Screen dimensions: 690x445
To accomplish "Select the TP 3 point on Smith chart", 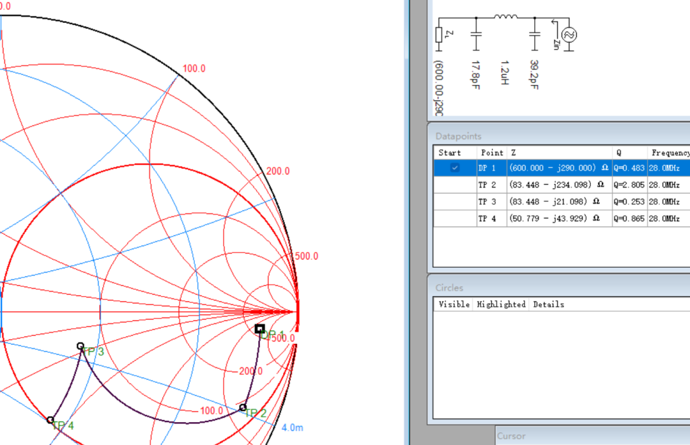I will pos(80,346).
